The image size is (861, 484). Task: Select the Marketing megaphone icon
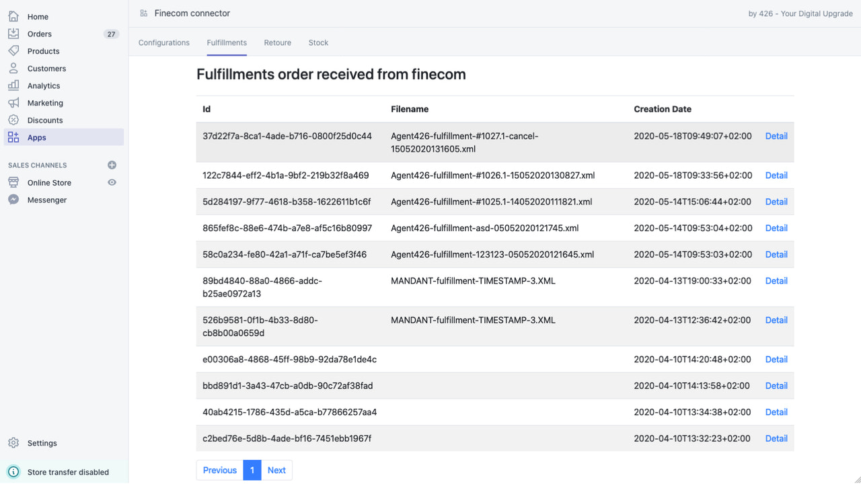pos(15,102)
